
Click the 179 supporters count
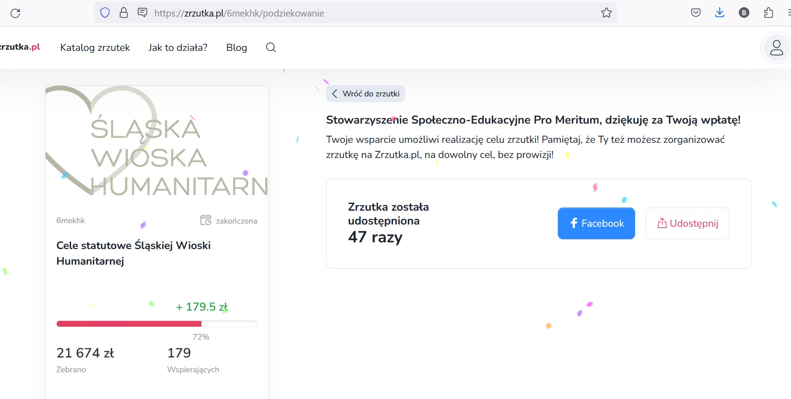coord(179,353)
